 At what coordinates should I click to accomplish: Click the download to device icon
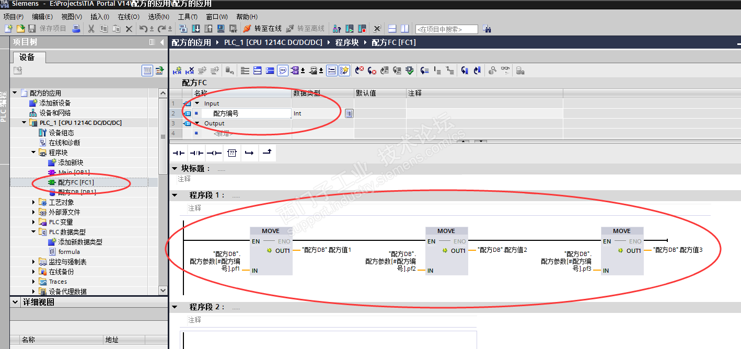196,28
